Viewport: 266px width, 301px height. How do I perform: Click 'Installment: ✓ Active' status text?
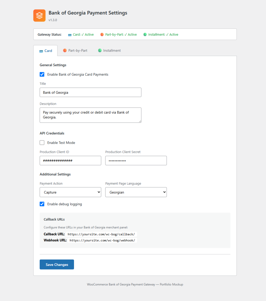(163, 35)
